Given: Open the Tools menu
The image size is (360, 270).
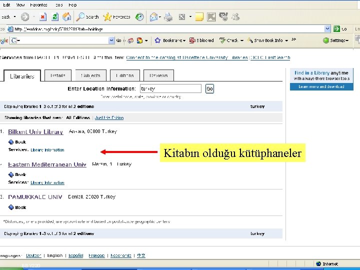Looking at the screenshot, I should (59, 5).
